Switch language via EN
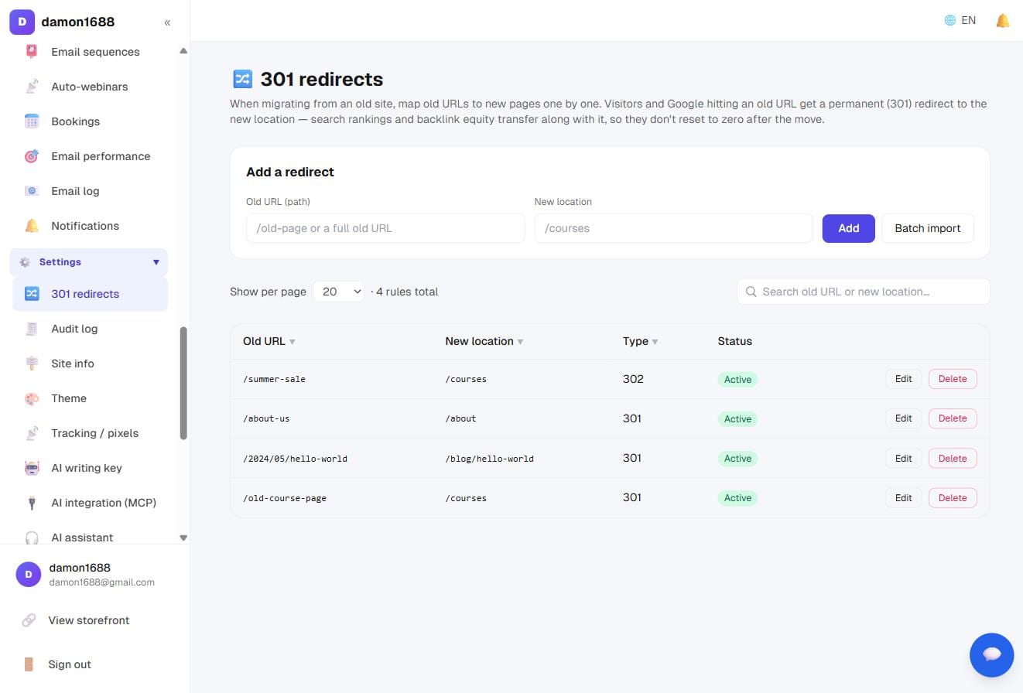The image size is (1023, 693). tap(968, 21)
